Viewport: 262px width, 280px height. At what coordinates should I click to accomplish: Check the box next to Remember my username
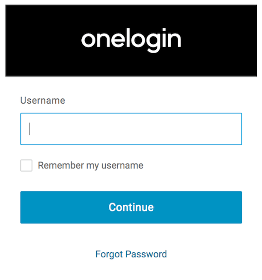click(27, 166)
